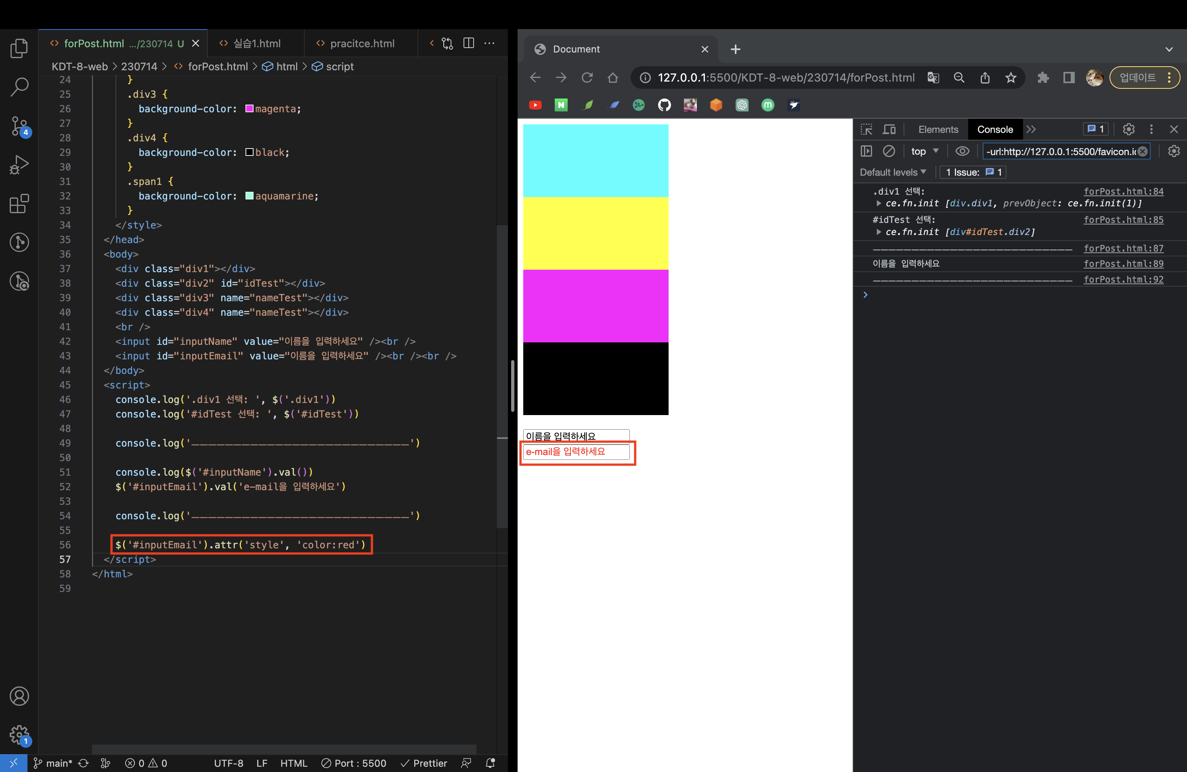Open the browser extensions puzzle icon
The width and height of the screenshot is (1187, 772).
click(x=1042, y=77)
